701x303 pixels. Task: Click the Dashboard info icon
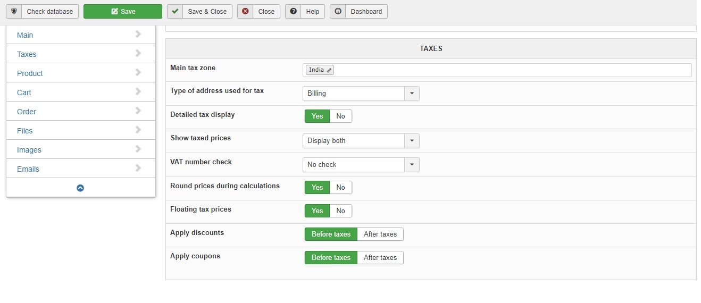tap(338, 11)
